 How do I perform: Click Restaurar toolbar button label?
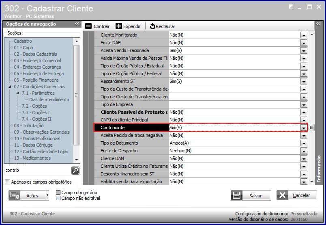(165, 26)
